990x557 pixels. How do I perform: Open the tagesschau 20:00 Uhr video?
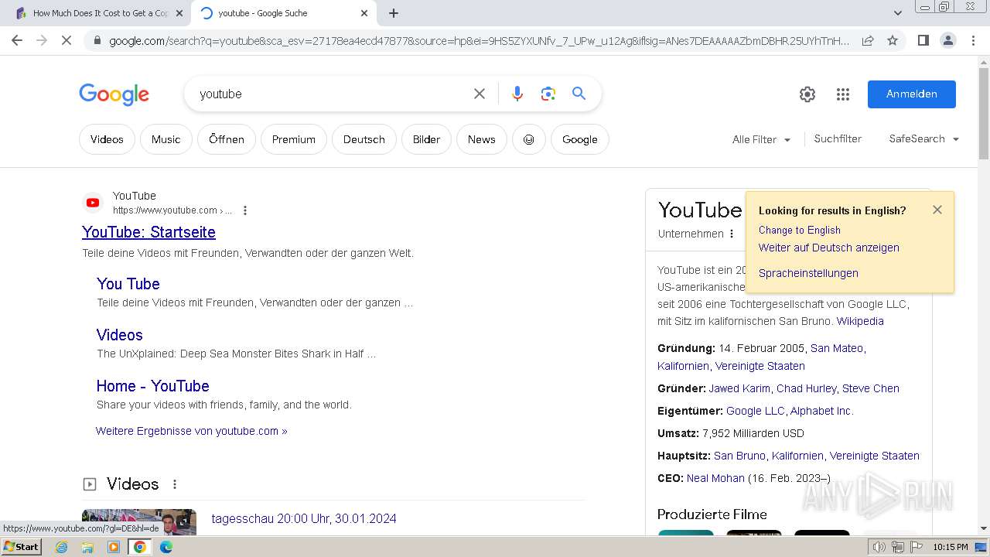[304, 518]
